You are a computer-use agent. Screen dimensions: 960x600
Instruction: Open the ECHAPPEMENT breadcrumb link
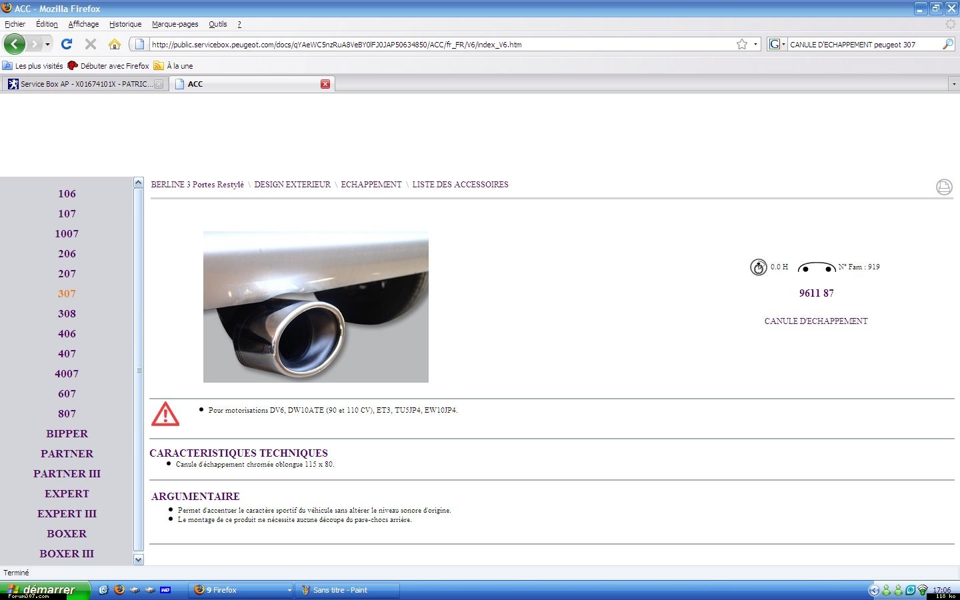pyautogui.click(x=371, y=185)
